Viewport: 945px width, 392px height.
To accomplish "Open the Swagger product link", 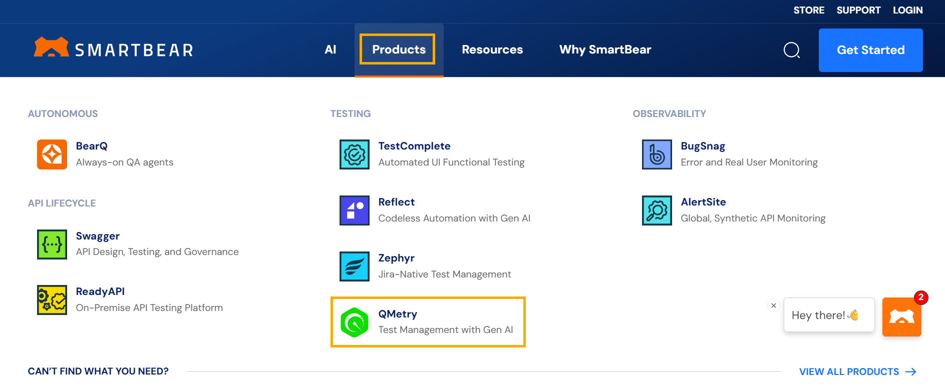I will [x=98, y=236].
